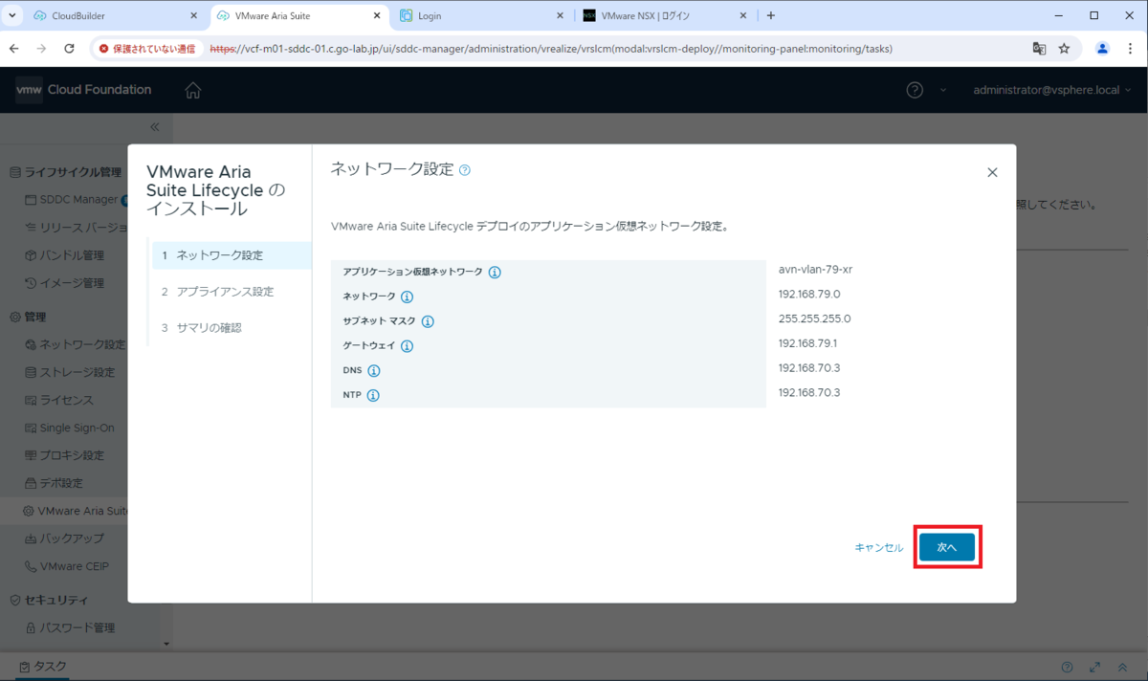
Task: Open パスワード管理 in sidebar
Action: click(x=70, y=627)
